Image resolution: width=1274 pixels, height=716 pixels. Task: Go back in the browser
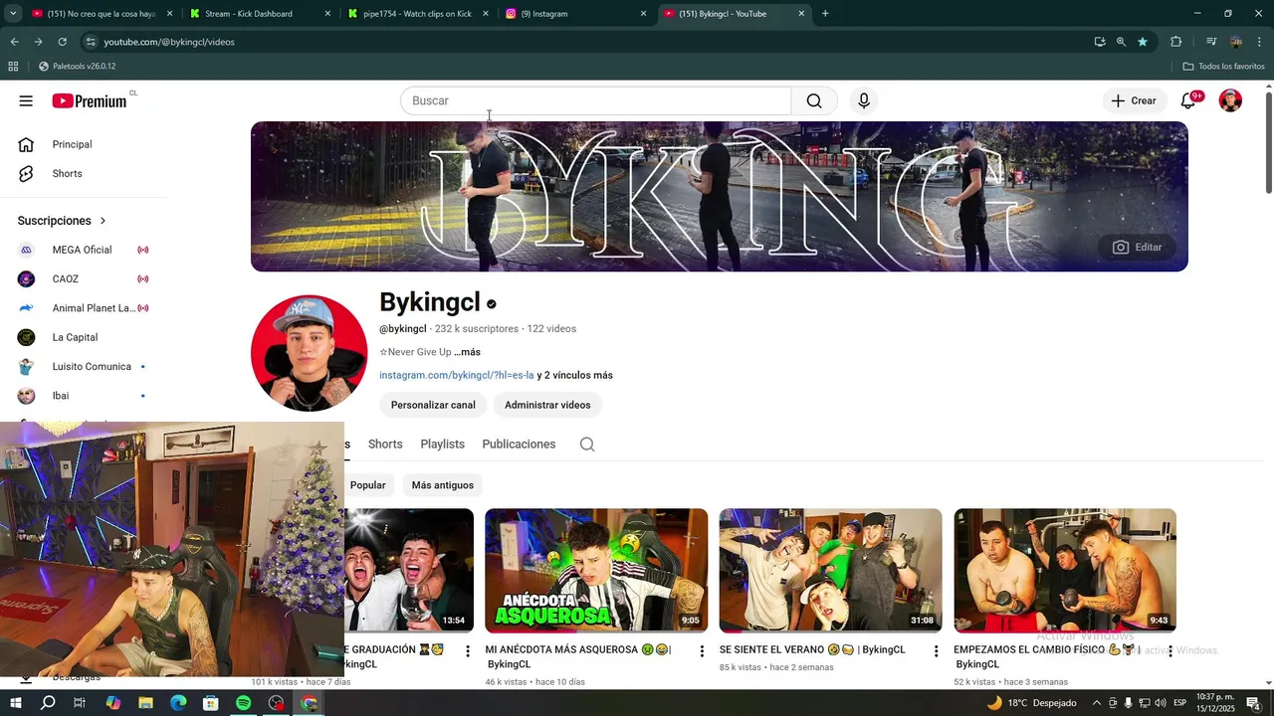tap(14, 42)
